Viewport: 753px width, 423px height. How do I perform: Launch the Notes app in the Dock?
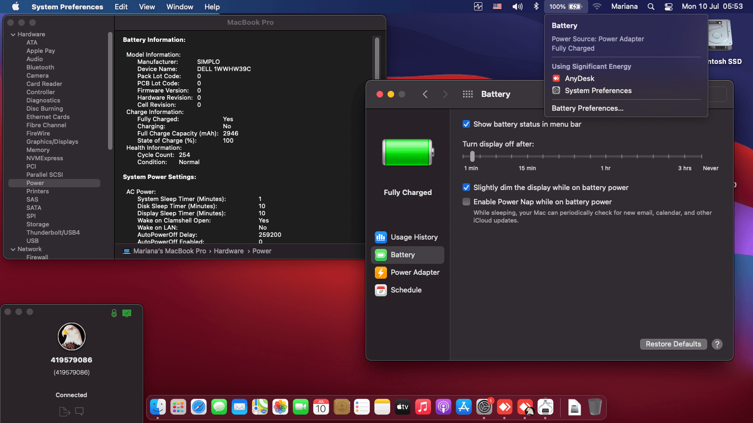(382, 407)
